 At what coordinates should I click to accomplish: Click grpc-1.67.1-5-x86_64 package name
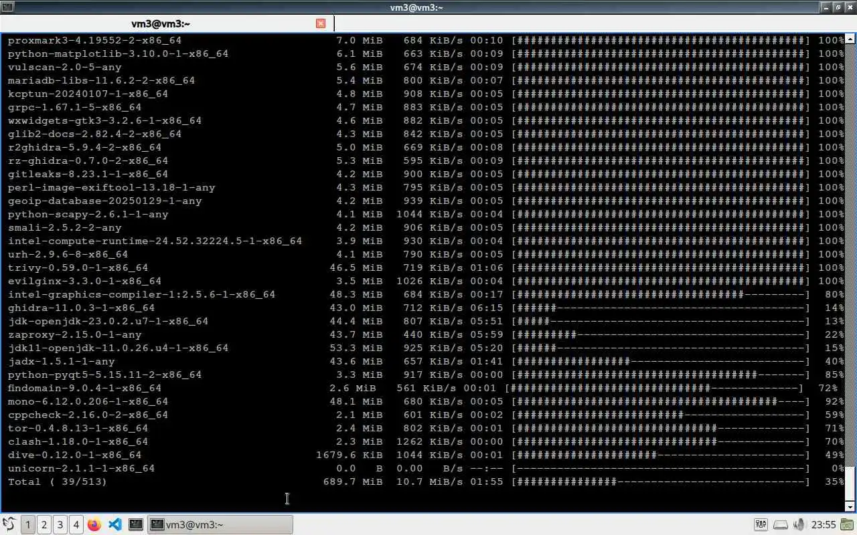(74, 107)
